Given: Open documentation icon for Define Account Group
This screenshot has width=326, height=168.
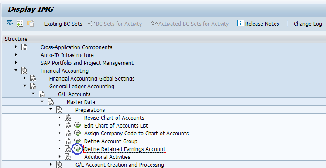Looking at the screenshot, I should (x=68, y=141).
